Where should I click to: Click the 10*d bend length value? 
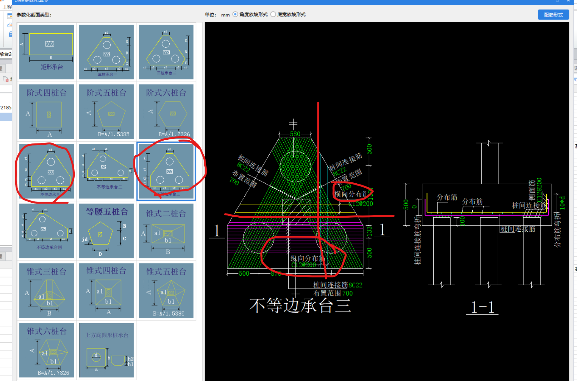point(562,203)
